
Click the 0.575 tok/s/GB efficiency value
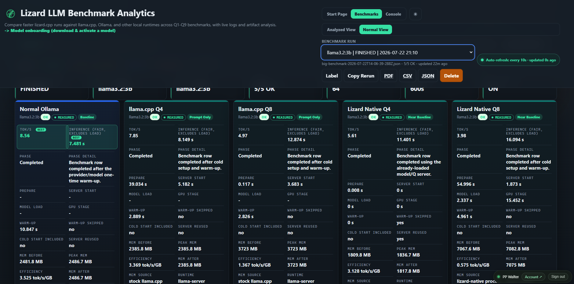473,265
